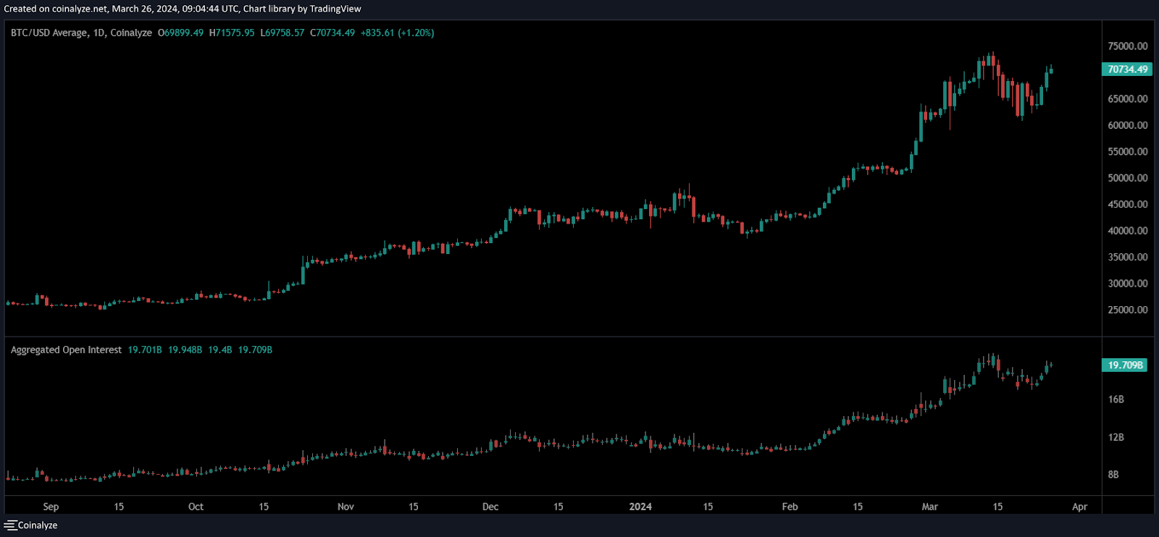Click the 16B open interest axis label

1116,399
